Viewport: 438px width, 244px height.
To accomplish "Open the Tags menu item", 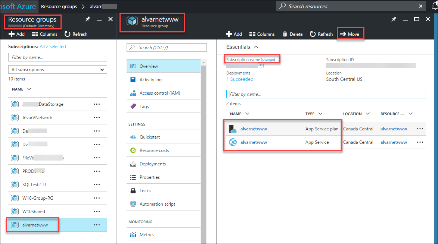I will point(164,107).
